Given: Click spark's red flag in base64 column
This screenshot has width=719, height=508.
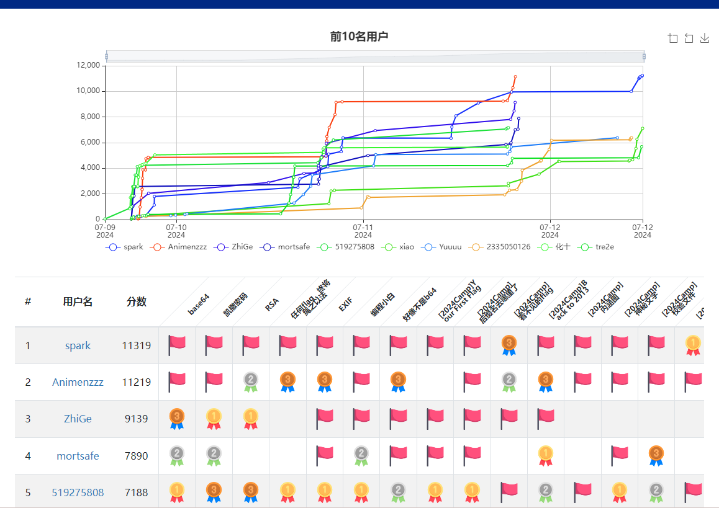Looking at the screenshot, I should point(177,345).
